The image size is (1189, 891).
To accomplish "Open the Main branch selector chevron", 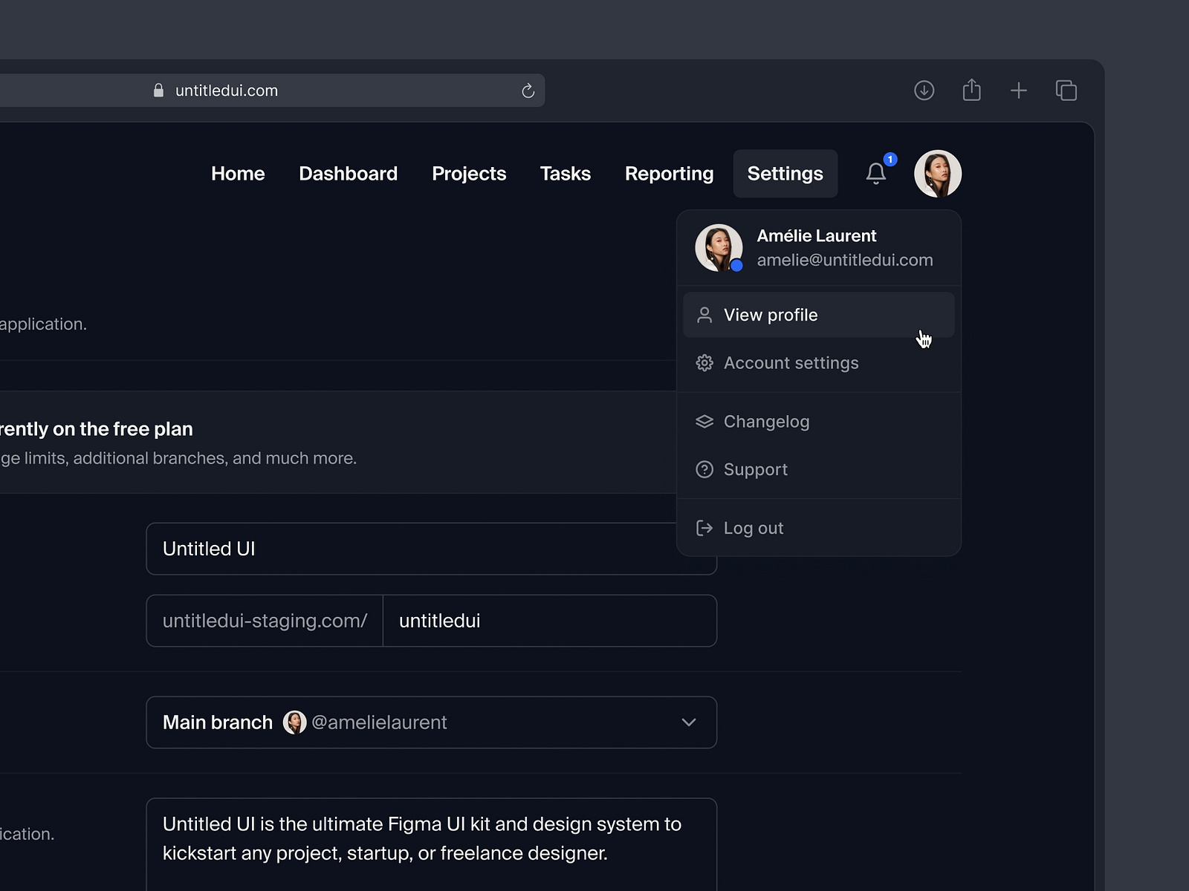I will [x=688, y=722].
